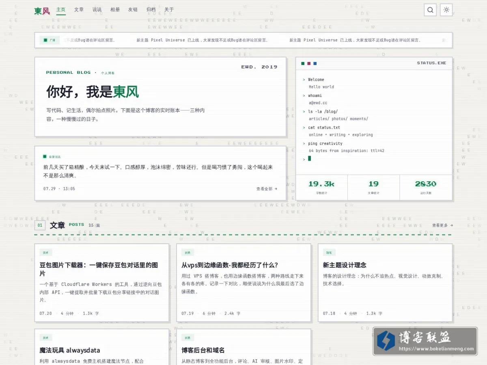Viewport: 487px width, 365px height.
Task: Click the 19 文章统计 stat
Action: (373, 187)
